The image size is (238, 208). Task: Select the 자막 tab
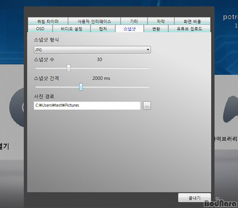pyautogui.click(x=161, y=21)
